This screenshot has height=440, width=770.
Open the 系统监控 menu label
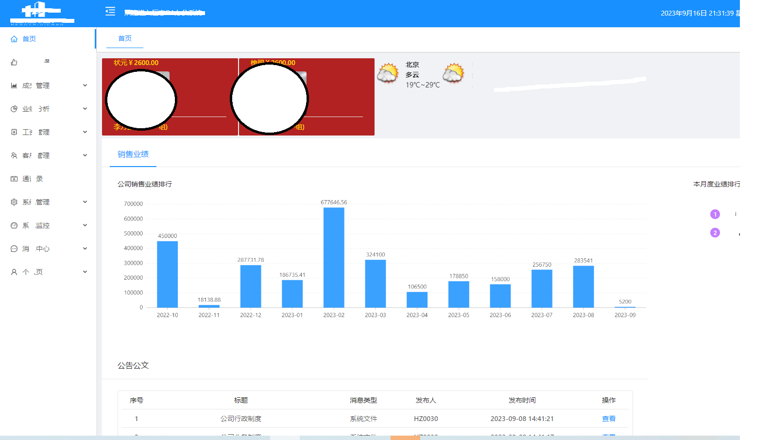pyautogui.click(x=36, y=225)
